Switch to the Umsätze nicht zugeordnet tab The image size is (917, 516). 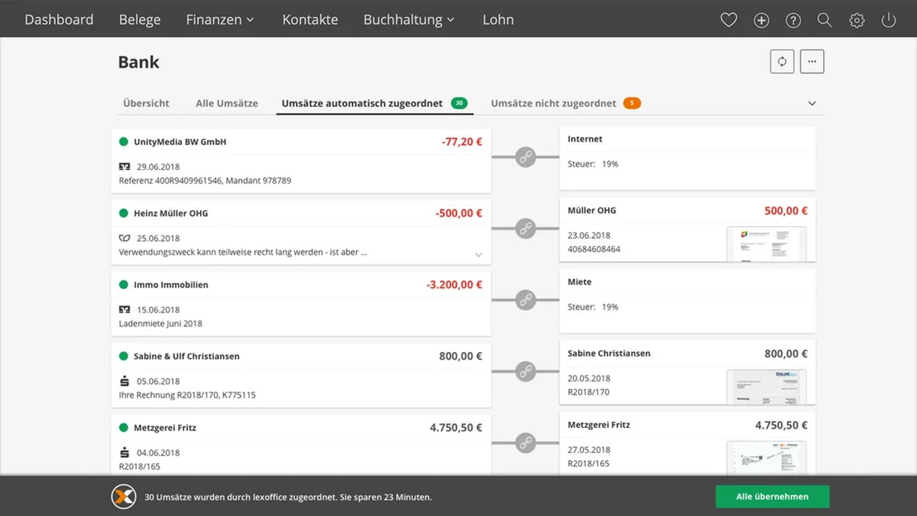[566, 103]
